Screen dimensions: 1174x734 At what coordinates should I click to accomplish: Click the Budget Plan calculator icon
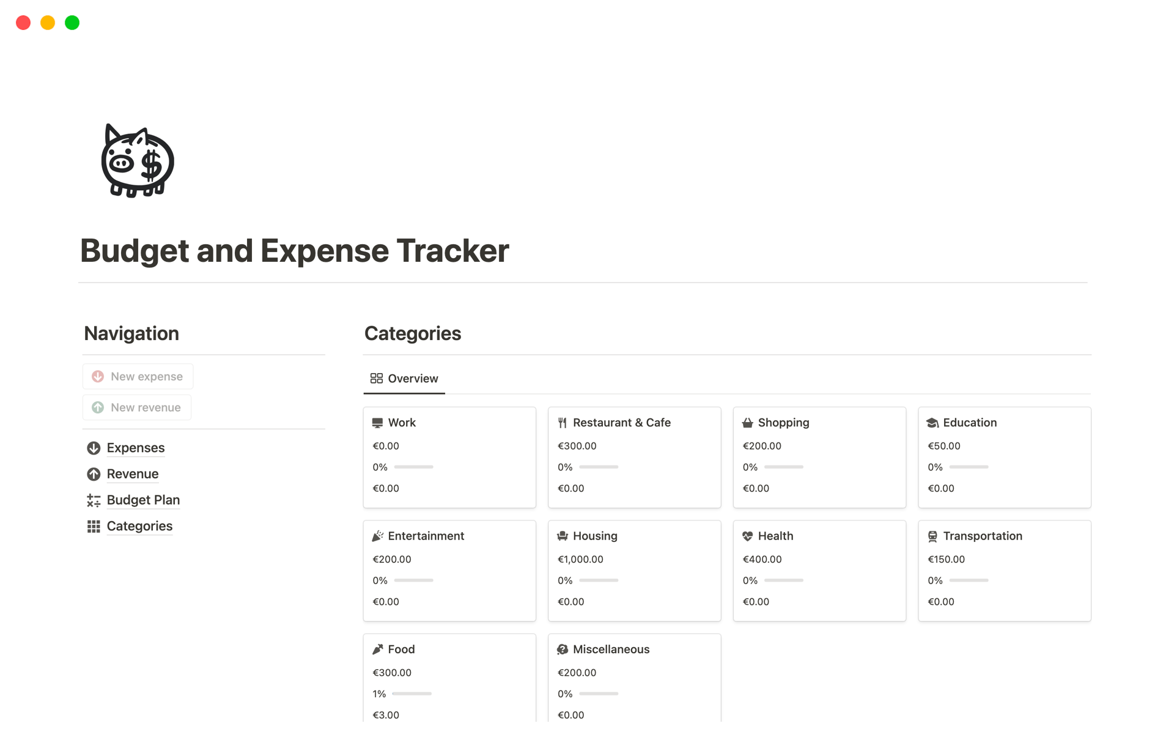click(x=94, y=500)
